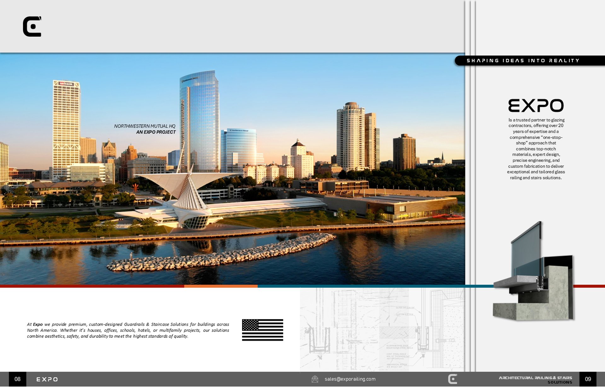Click the red segment of color bar
This screenshot has width=605, height=391.
tap(91, 286)
